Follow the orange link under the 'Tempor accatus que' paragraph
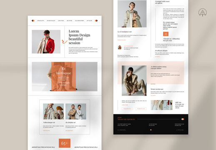Image resolution: width=216 pixels, height=150 pixels. click(153, 95)
